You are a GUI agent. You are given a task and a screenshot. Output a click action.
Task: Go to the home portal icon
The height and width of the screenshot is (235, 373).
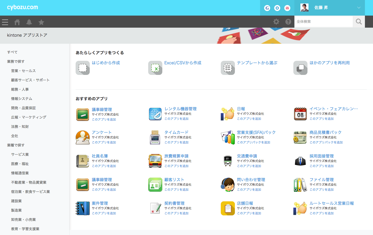tap(17, 22)
